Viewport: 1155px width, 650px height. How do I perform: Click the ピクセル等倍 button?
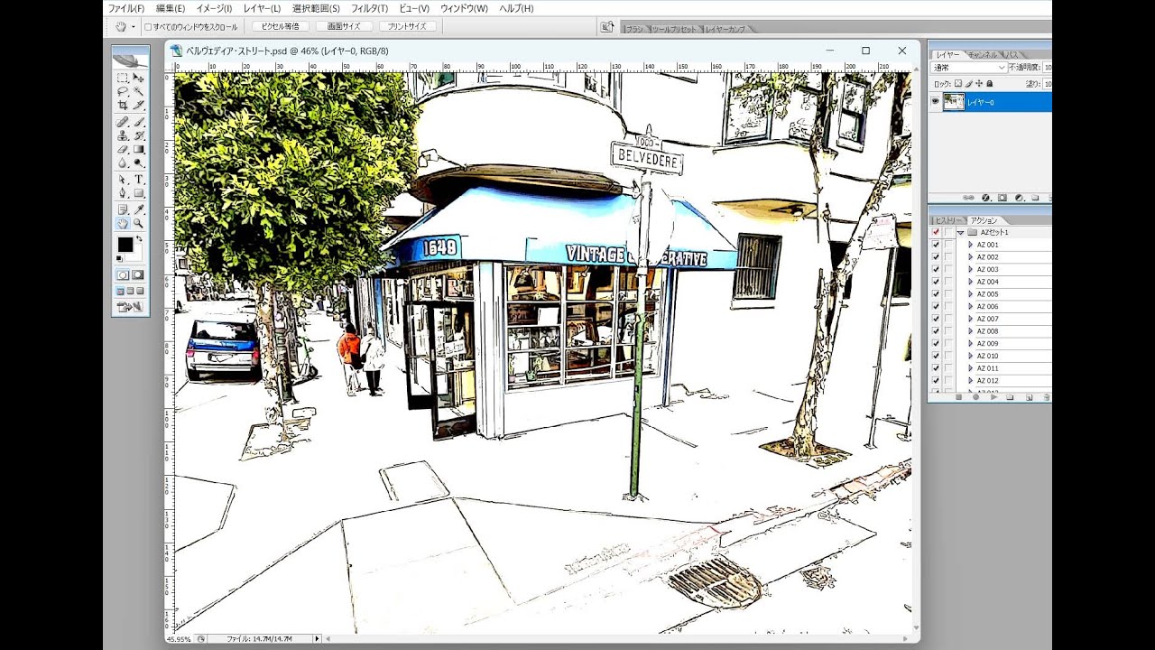point(281,26)
